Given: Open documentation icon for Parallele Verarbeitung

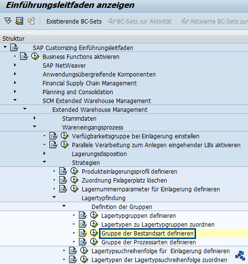Looking at the screenshot, I should coord(53,145).
